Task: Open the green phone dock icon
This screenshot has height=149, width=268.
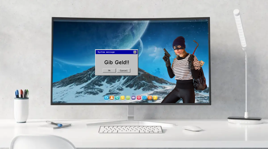Action: [x=117, y=98]
